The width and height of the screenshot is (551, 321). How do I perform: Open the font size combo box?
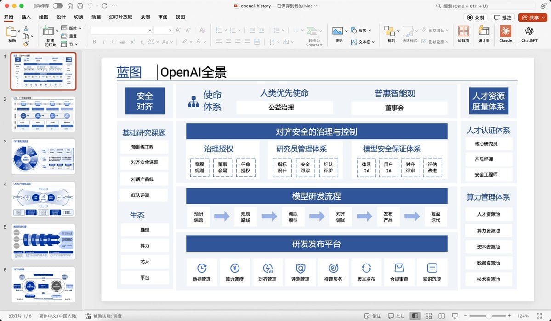(163, 30)
